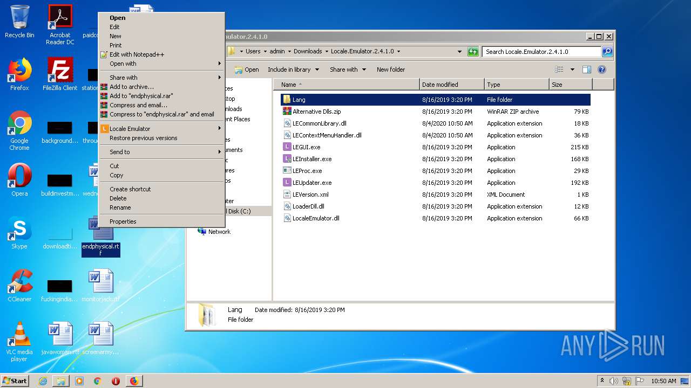Choose Create shortcut entry
691x388 pixels.
(161, 189)
